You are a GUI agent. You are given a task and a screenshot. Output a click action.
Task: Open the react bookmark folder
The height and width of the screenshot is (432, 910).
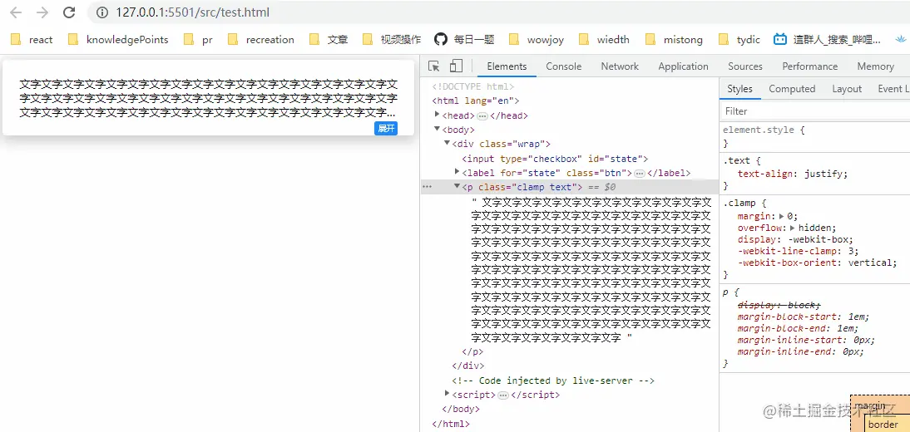point(32,39)
